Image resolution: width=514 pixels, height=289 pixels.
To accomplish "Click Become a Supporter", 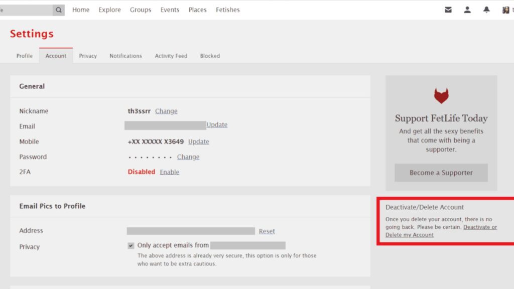I will tap(441, 173).
